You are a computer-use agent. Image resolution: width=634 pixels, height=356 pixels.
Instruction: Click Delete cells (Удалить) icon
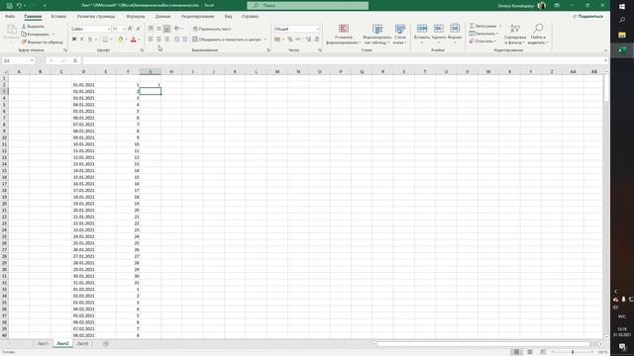click(439, 29)
